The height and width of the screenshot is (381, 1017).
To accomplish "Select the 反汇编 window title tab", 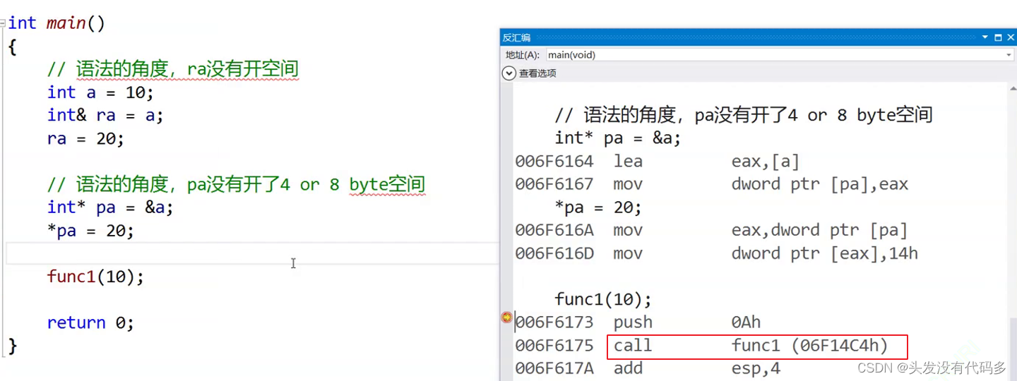I will [x=516, y=37].
